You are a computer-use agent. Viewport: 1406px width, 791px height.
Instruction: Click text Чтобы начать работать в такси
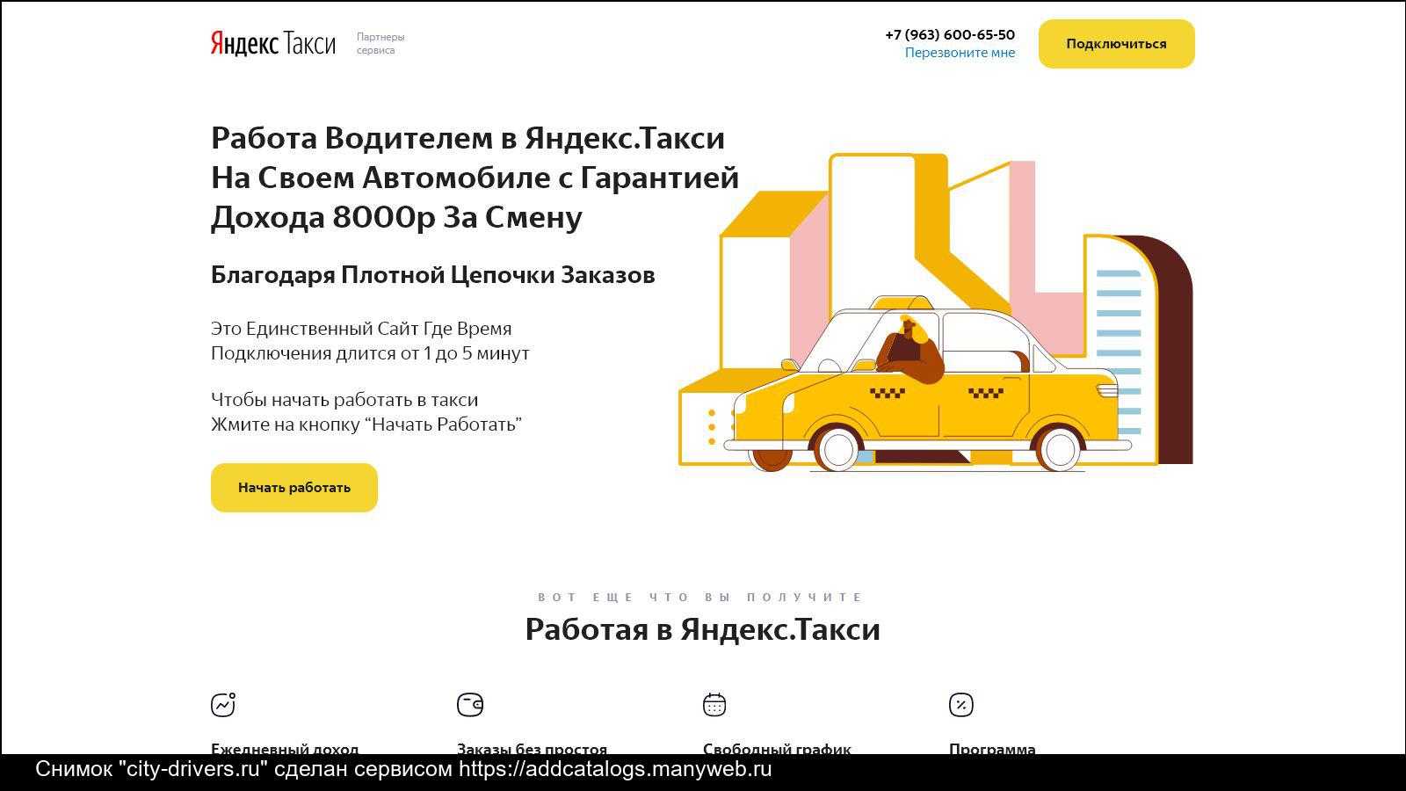(344, 400)
